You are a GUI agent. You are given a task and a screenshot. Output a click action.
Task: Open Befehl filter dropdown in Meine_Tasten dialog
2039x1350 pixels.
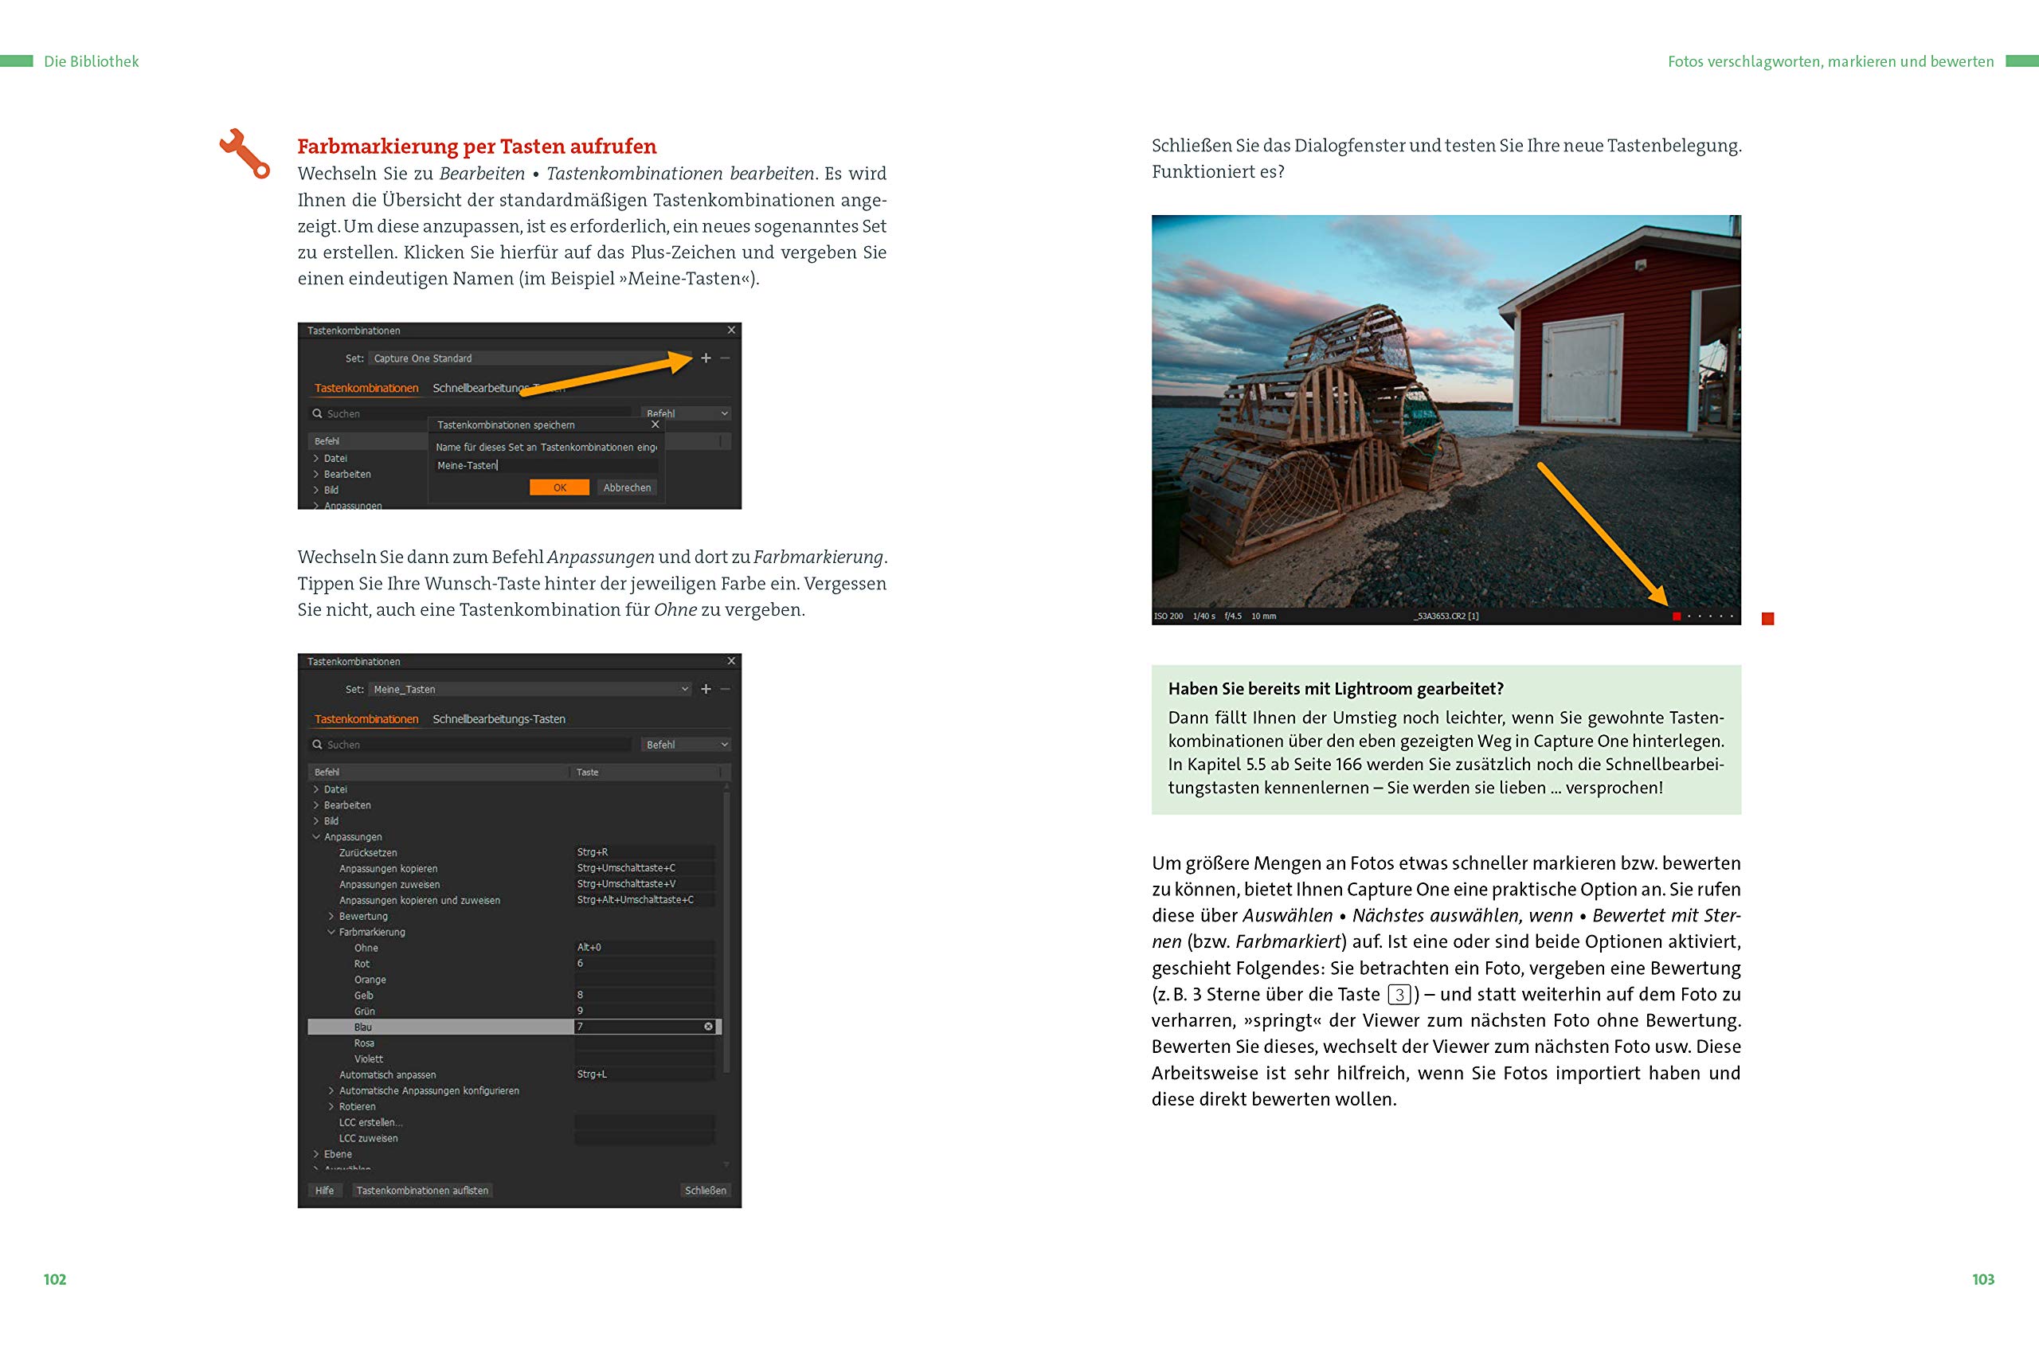point(686,745)
